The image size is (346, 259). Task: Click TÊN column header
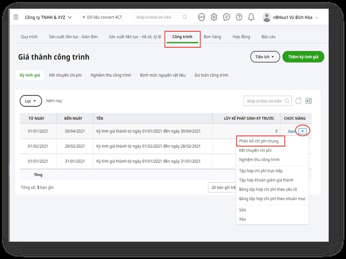click(153, 118)
